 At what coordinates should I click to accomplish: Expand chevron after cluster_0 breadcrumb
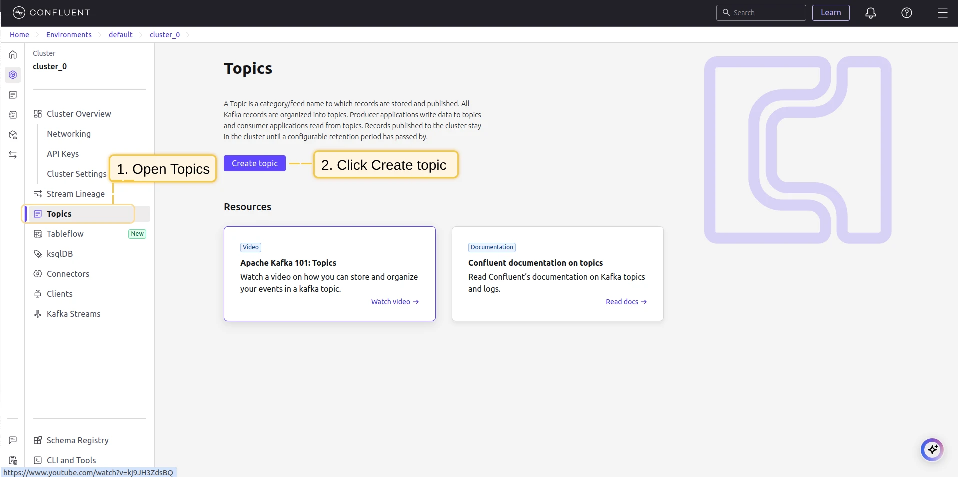pyautogui.click(x=188, y=35)
